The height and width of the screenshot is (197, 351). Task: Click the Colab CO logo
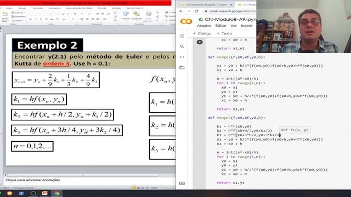(x=186, y=21)
